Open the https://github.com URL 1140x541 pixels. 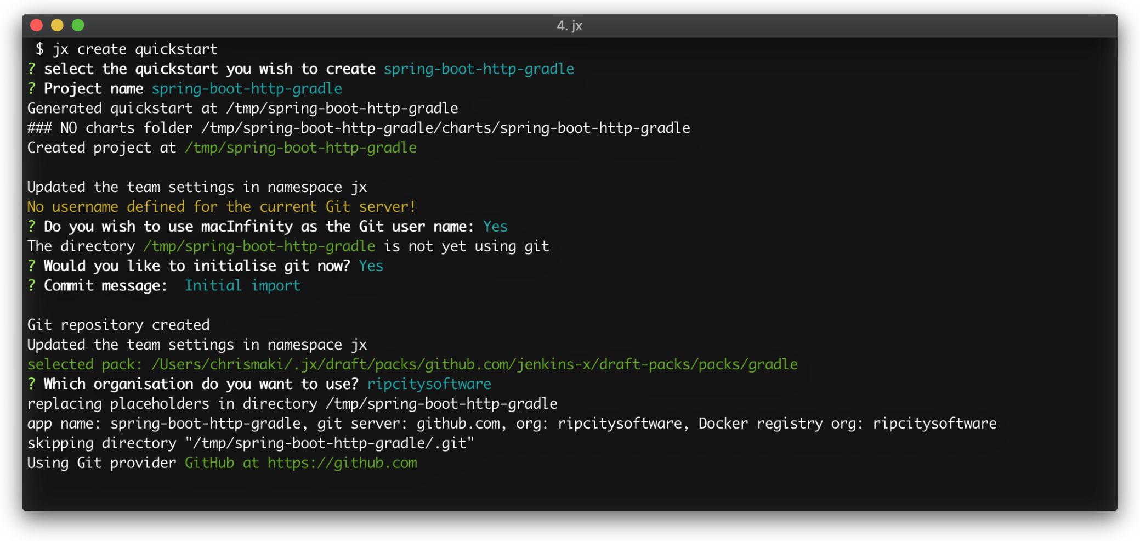pos(342,463)
